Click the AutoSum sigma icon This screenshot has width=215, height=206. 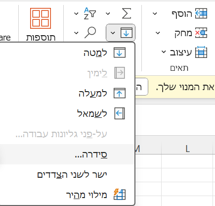tap(127, 13)
